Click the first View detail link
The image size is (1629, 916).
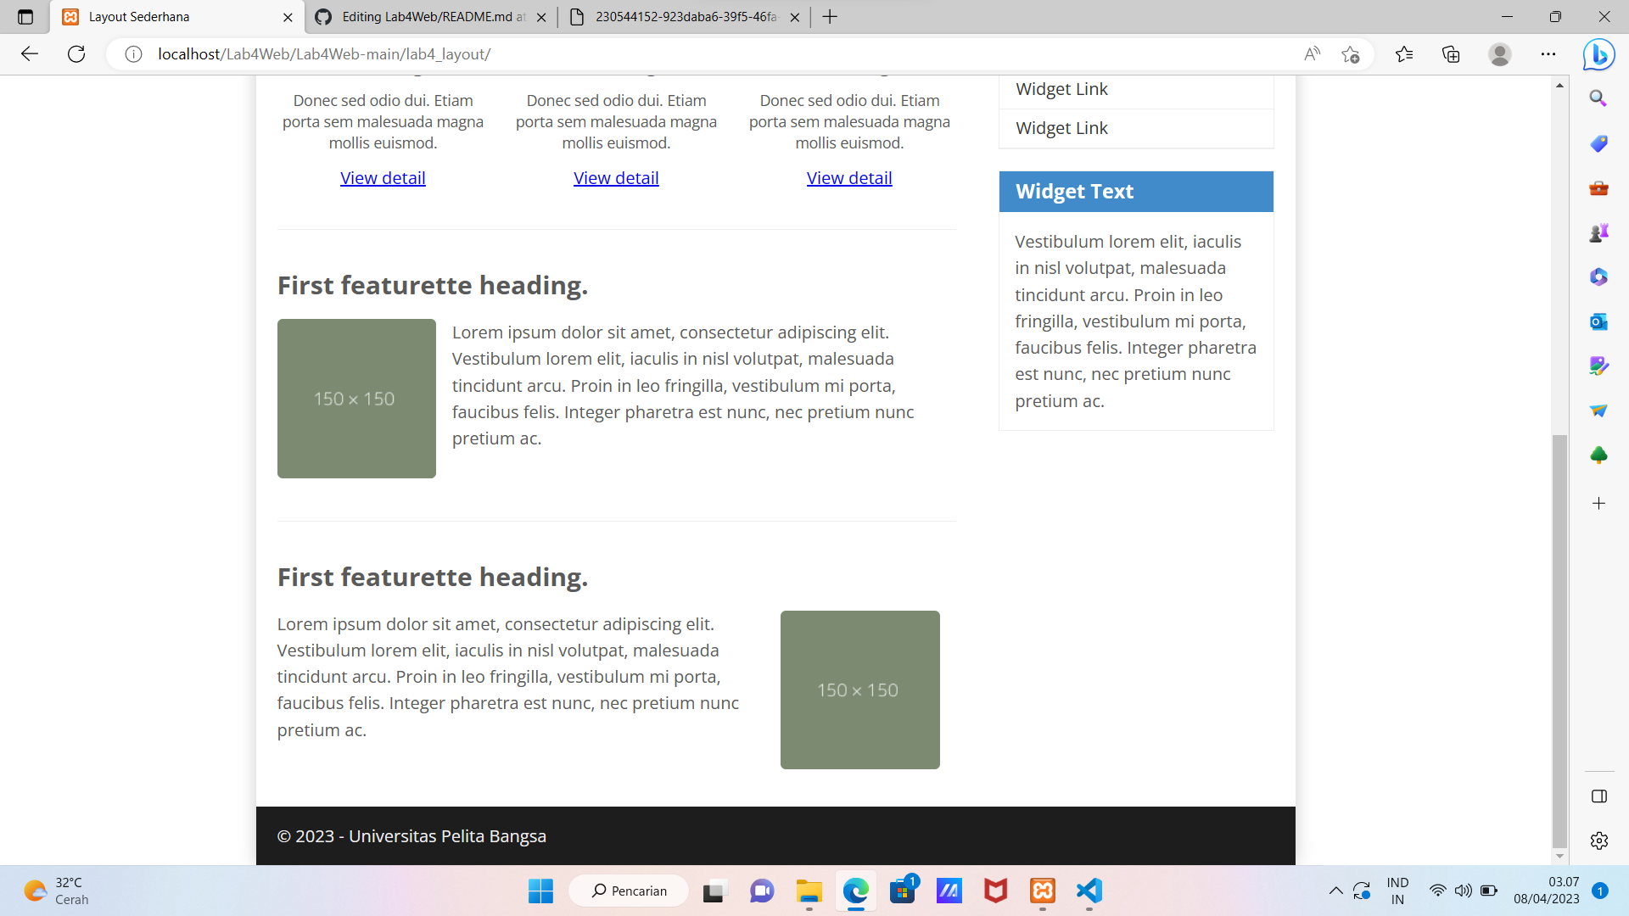[383, 178]
